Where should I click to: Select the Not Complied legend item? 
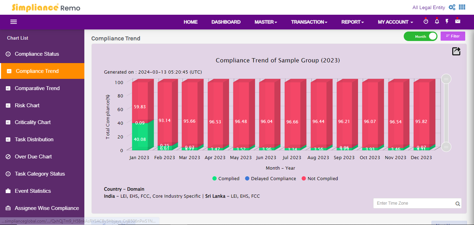pos(319,178)
